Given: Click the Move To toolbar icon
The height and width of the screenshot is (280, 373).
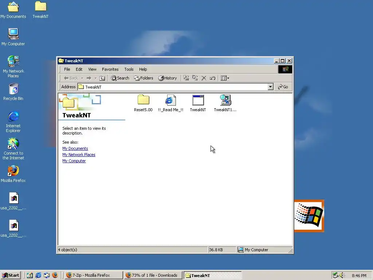Looking at the screenshot, I should (x=186, y=78).
